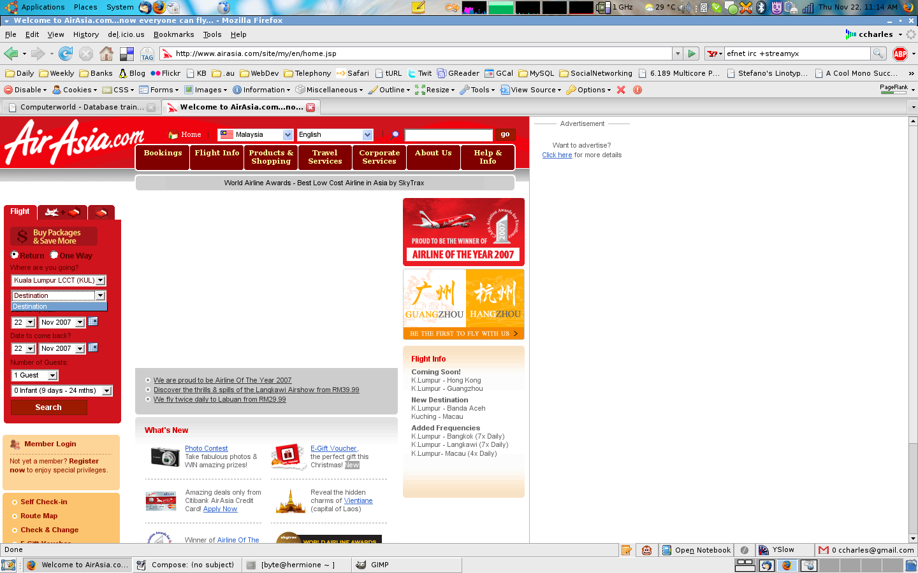Click the TAG del.icio.us toolbar icon
Viewport: 918px width, 573px height.
pos(147,53)
